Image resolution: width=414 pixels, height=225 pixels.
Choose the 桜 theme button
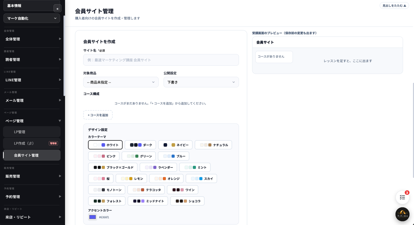click(x=101, y=179)
